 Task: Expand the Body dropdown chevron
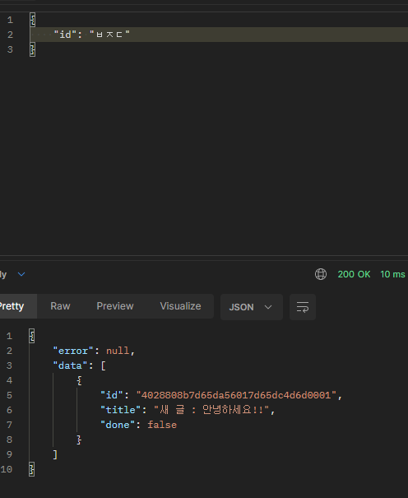tap(21, 274)
